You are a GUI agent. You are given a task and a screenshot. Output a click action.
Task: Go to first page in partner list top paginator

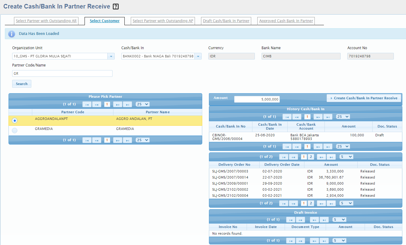[87, 104]
